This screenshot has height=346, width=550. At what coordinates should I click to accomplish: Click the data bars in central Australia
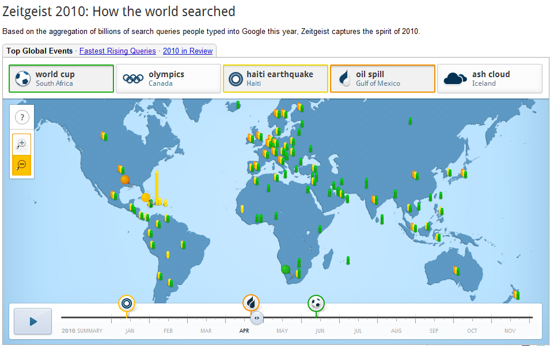456,271
